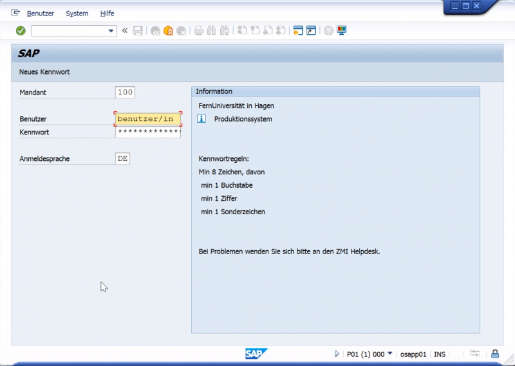The height and width of the screenshot is (366, 515).
Task: Click the SAP logo in the status bar
Action: pyautogui.click(x=256, y=354)
